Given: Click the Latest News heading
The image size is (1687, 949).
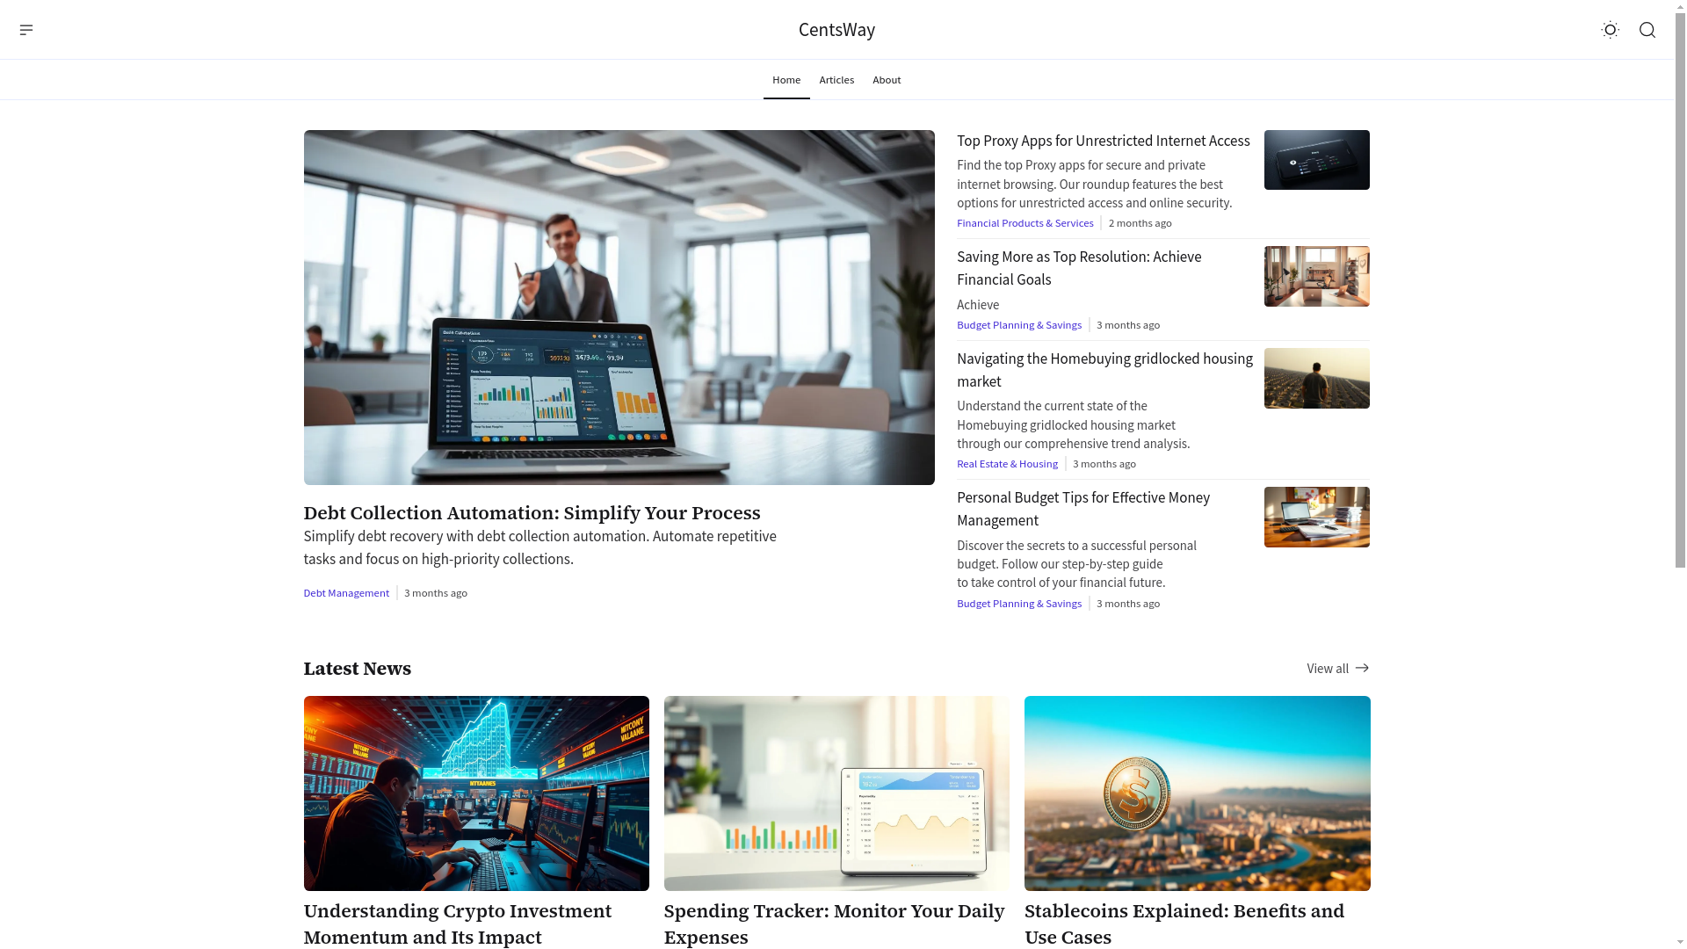Looking at the screenshot, I should [x=358, y=668].
